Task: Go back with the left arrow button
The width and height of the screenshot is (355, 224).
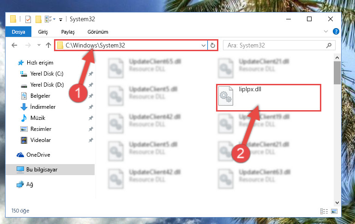Action: [x=14, y=45]
